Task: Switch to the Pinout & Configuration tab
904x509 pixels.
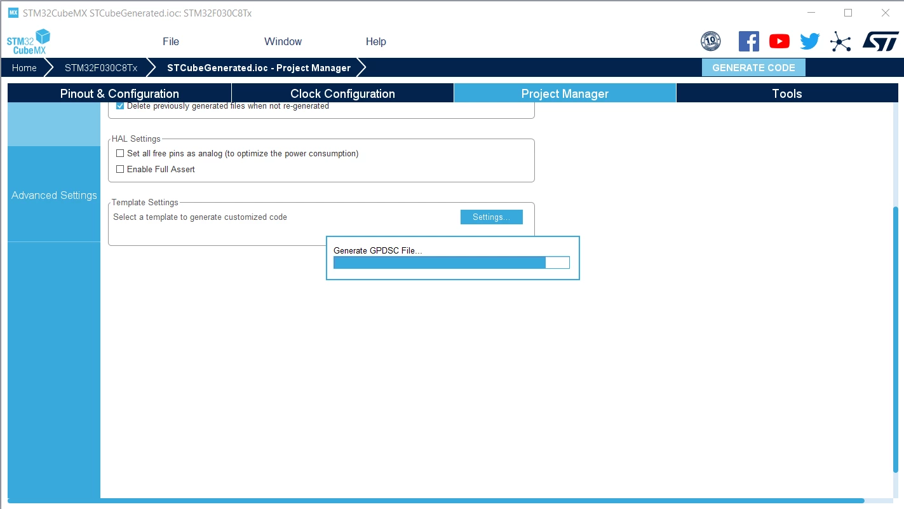Action: (x=119, y=93)
